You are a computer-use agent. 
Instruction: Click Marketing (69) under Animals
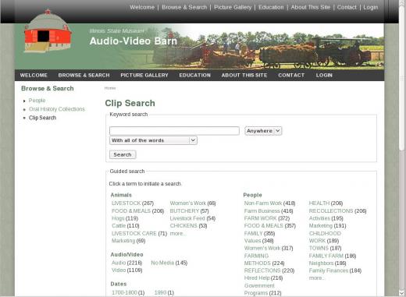point(128,241)
